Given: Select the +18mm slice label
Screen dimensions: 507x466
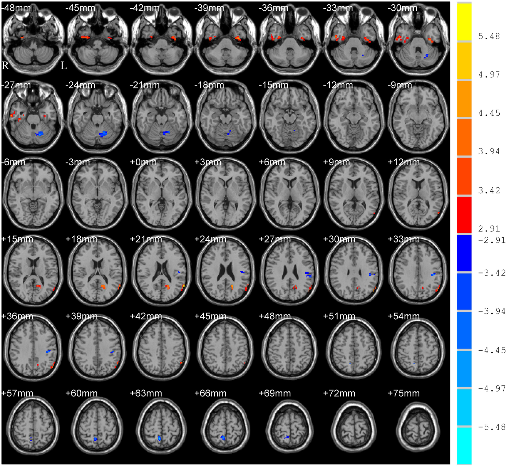Looking at the screenshot, I should [82, 239].
